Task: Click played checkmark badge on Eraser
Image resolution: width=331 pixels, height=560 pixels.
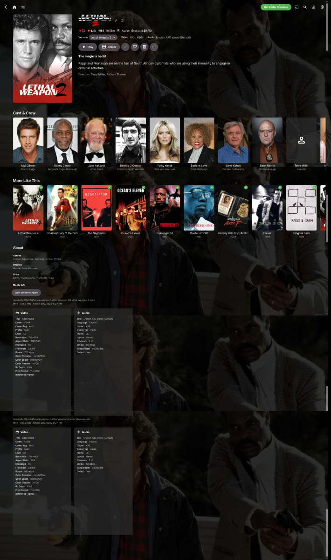Action: (x=280, y=187)
